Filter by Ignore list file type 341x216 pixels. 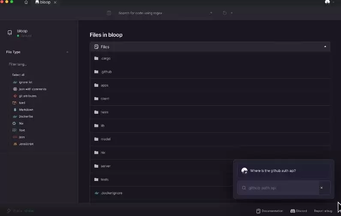[25, 82]
